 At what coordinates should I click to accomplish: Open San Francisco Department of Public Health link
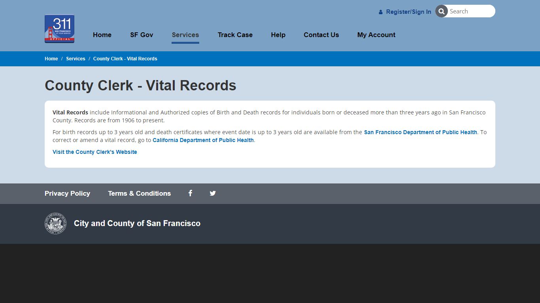[x=421, y=132]
